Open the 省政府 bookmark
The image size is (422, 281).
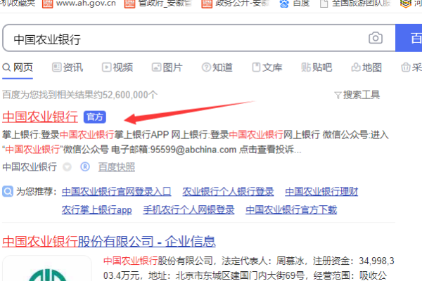[x=158, y=4]
